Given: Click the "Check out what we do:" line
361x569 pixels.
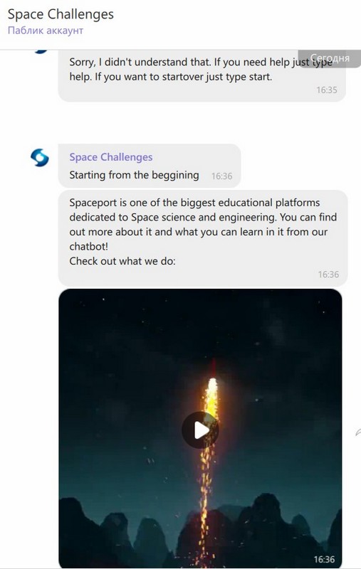Looking at the screenshot, I should click(x=122, y=261).
